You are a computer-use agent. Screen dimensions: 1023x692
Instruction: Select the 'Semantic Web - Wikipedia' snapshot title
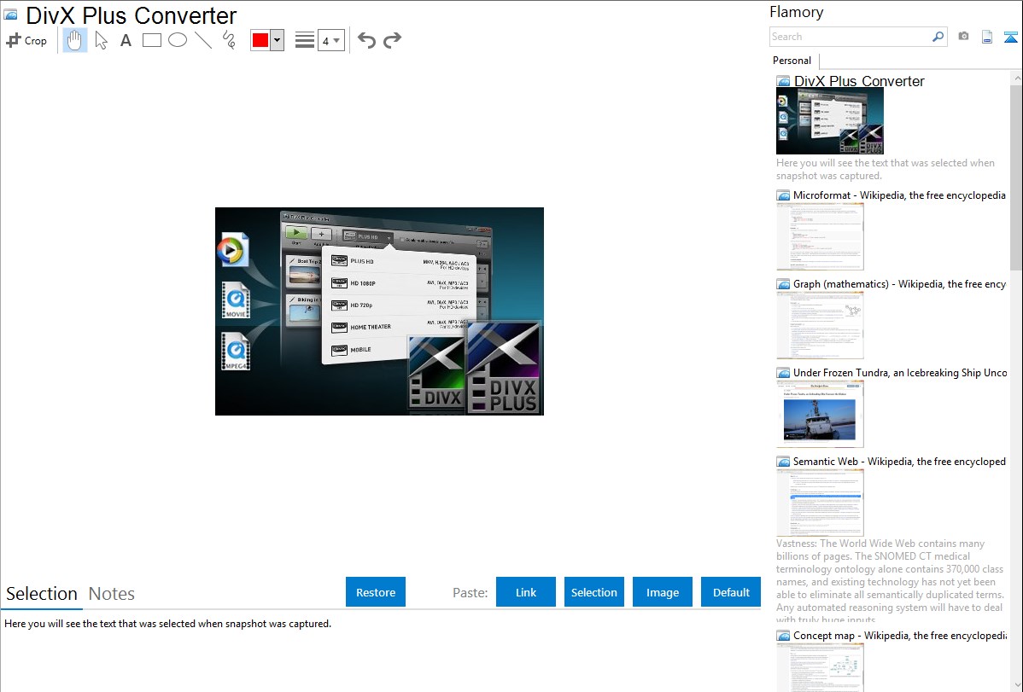point(900,461)
